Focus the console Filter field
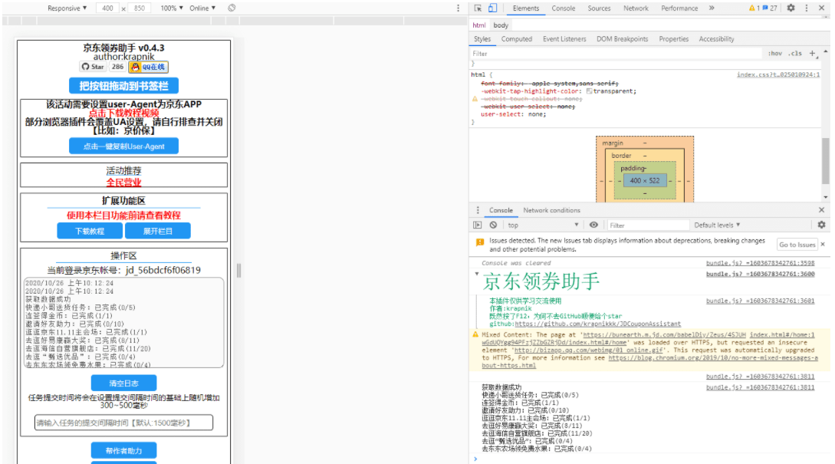 [649, 225]
